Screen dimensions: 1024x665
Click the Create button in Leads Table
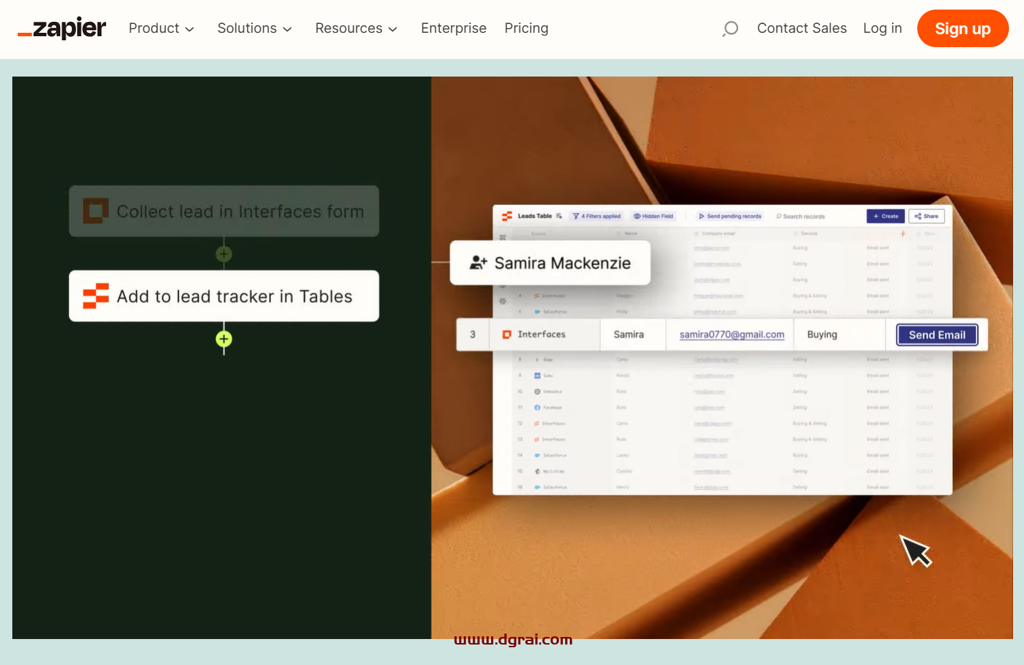pos(885,216)
